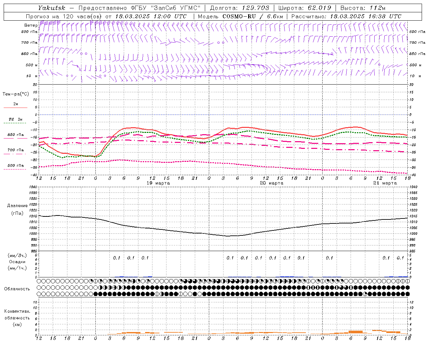Click the Тем-ра(°C) axis title
Screen dimensions: 427x341
click(x=16, y=94)
